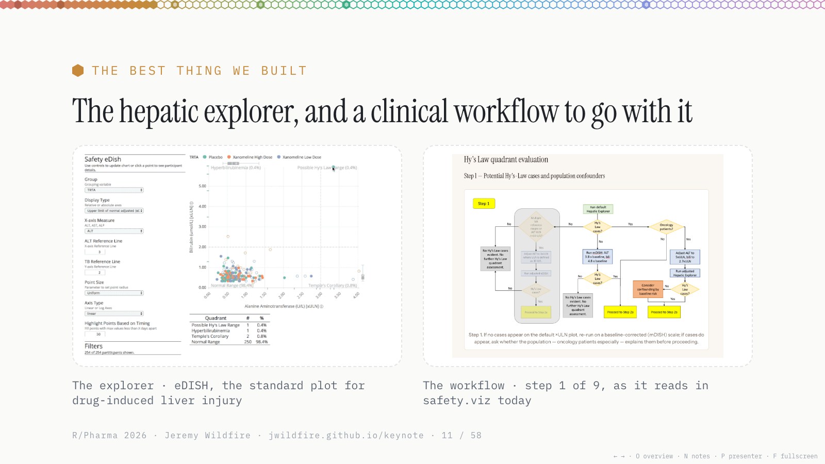Click the 'Oncology patients?' decision diamond
This screenshot has height=464, width=825.
click(x=666, y=227)
